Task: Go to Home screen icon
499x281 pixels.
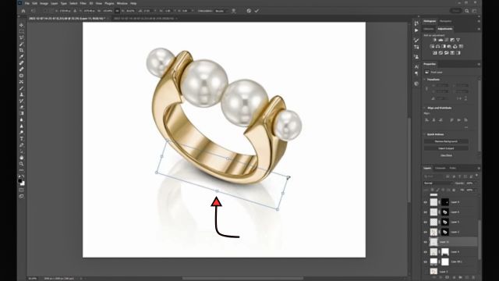Action: point(23,11)
